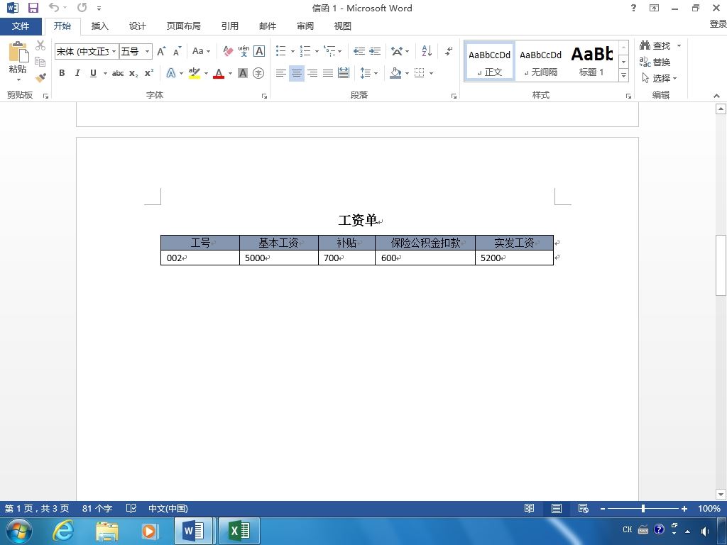Switch to 审阅 Review tab
Image resolution: width=727 pixels, height=545 pixels.
tap(305, 26)
